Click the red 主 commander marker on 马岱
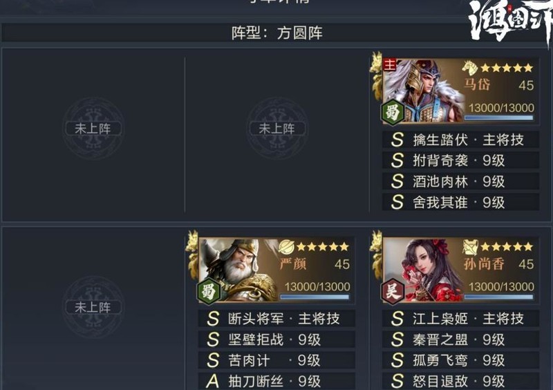This screenshot has height=390, width=553. point(389,64)
